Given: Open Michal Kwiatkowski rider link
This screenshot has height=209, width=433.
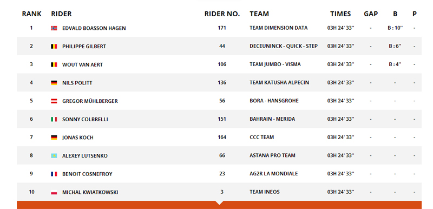Looking at the screenshot, I should 90,192.
